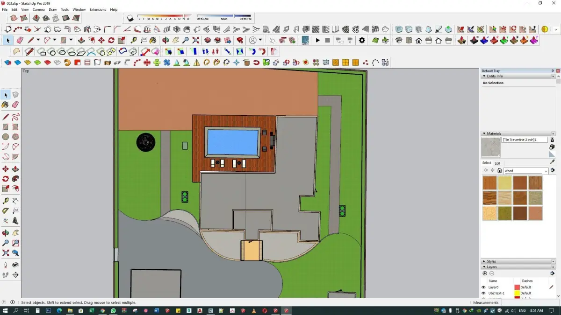
Task: Pick the Sample Paint eyedropper in Materials
Action: 552,161
